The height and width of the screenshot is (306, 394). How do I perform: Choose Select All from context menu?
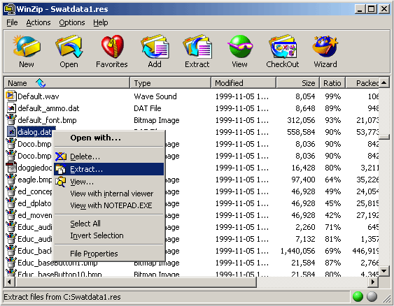[x=108, y=224]
